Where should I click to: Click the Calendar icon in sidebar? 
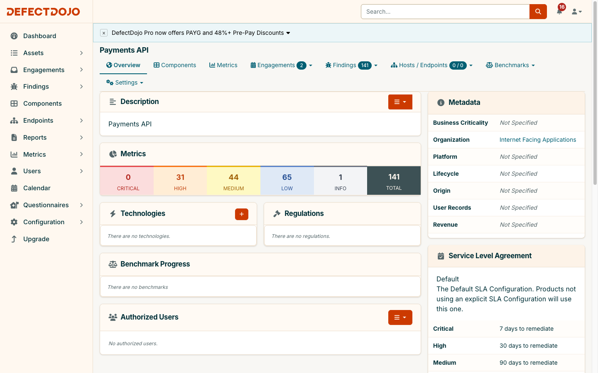click(14, 188)
